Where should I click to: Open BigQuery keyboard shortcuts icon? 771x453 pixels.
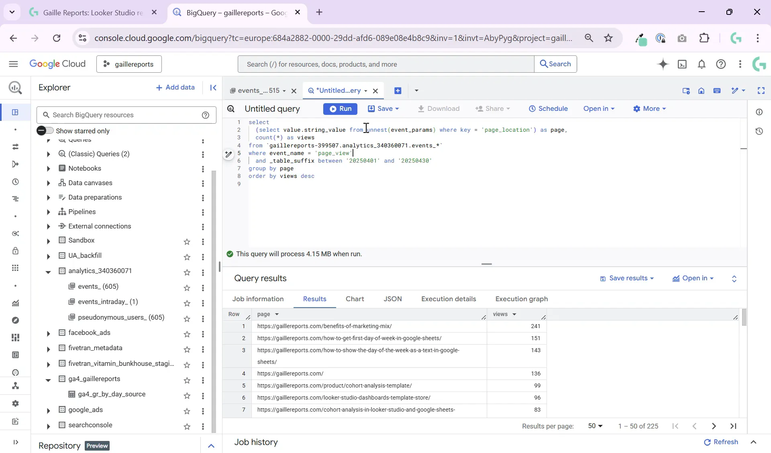pos(718,91)
